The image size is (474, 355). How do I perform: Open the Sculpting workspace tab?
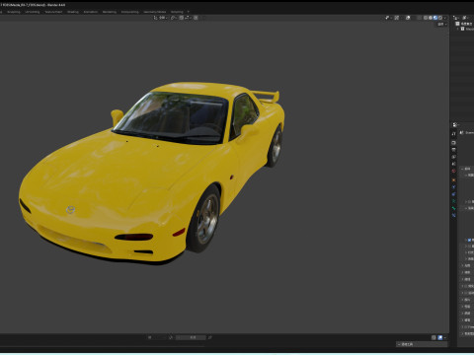pyautogui.click(x=14, y=12)
